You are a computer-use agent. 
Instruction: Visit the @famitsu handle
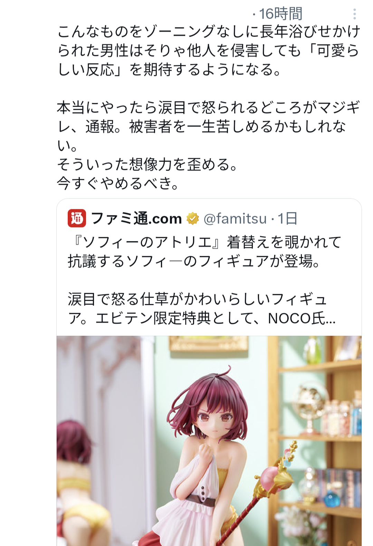235,219
